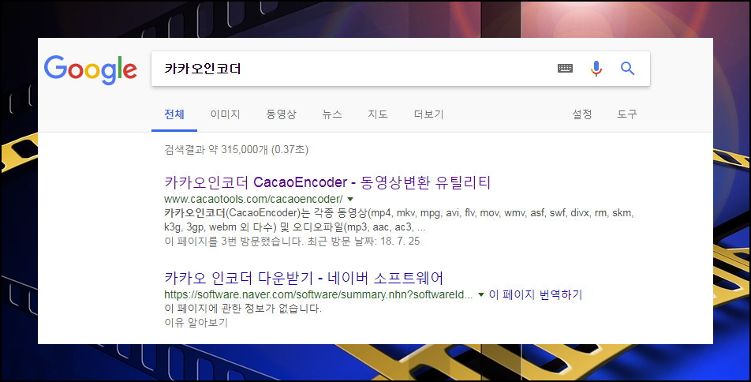Select the 전체 tab

point(174,114)
